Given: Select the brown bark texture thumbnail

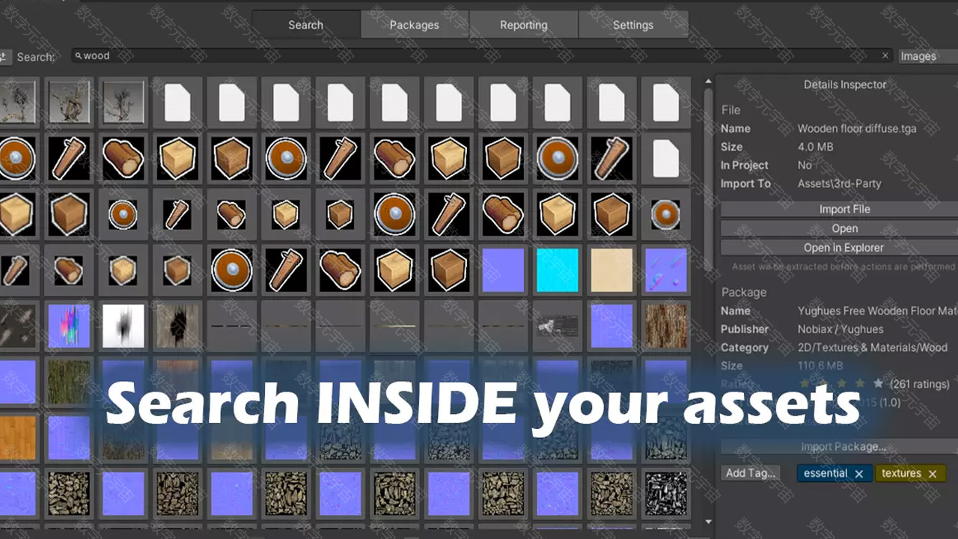Looking at the screenshot, I should (x=666, y=326).
